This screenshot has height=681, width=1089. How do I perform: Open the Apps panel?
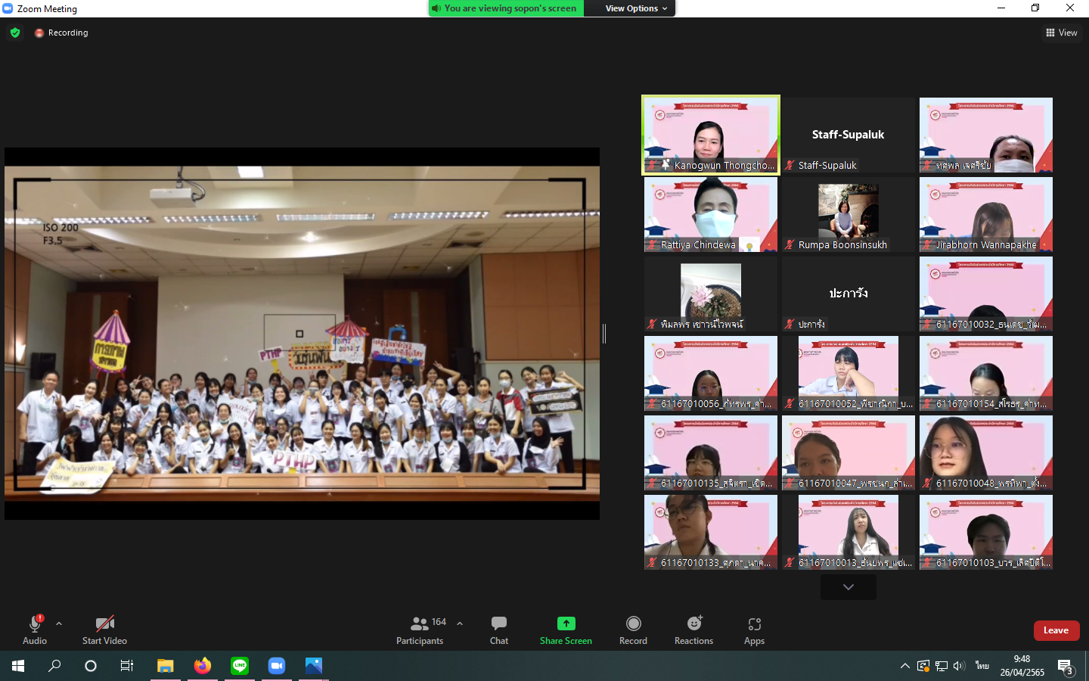754,624
